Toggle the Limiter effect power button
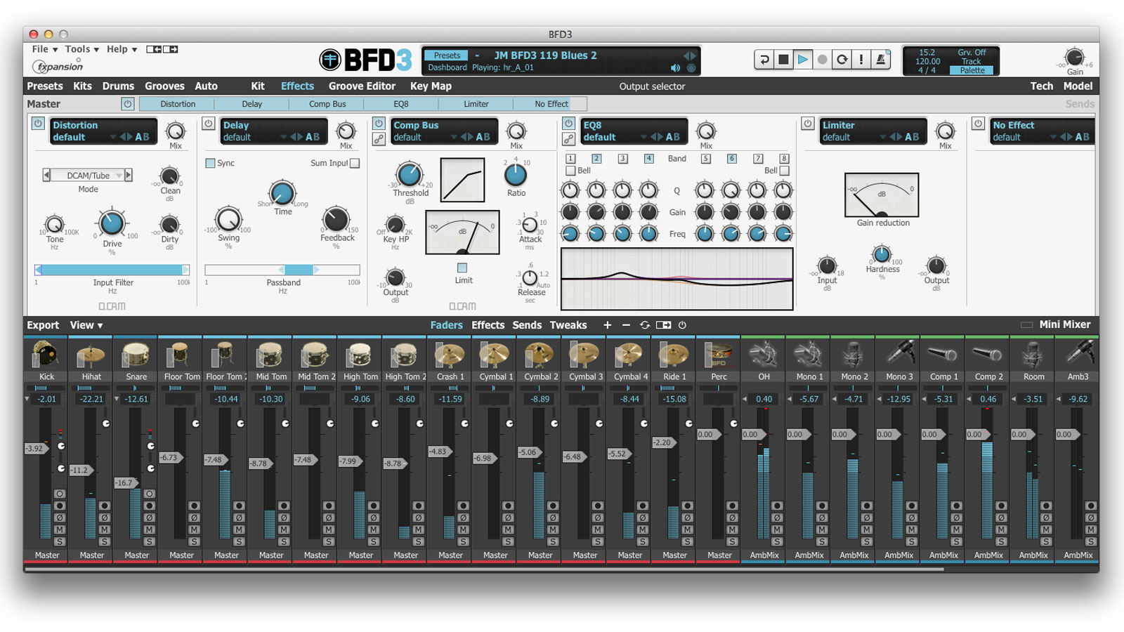 coord(808,124)
